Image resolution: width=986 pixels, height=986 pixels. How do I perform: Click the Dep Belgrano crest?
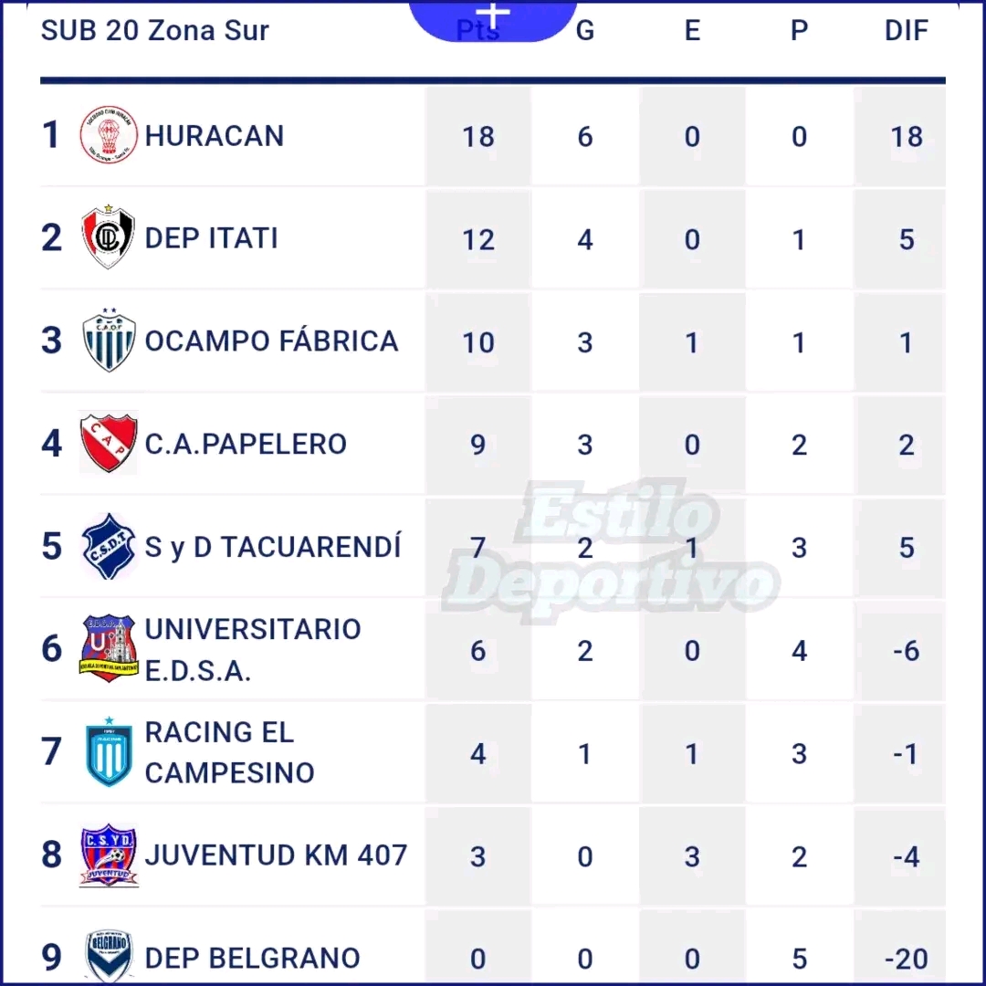coord(109,956)
